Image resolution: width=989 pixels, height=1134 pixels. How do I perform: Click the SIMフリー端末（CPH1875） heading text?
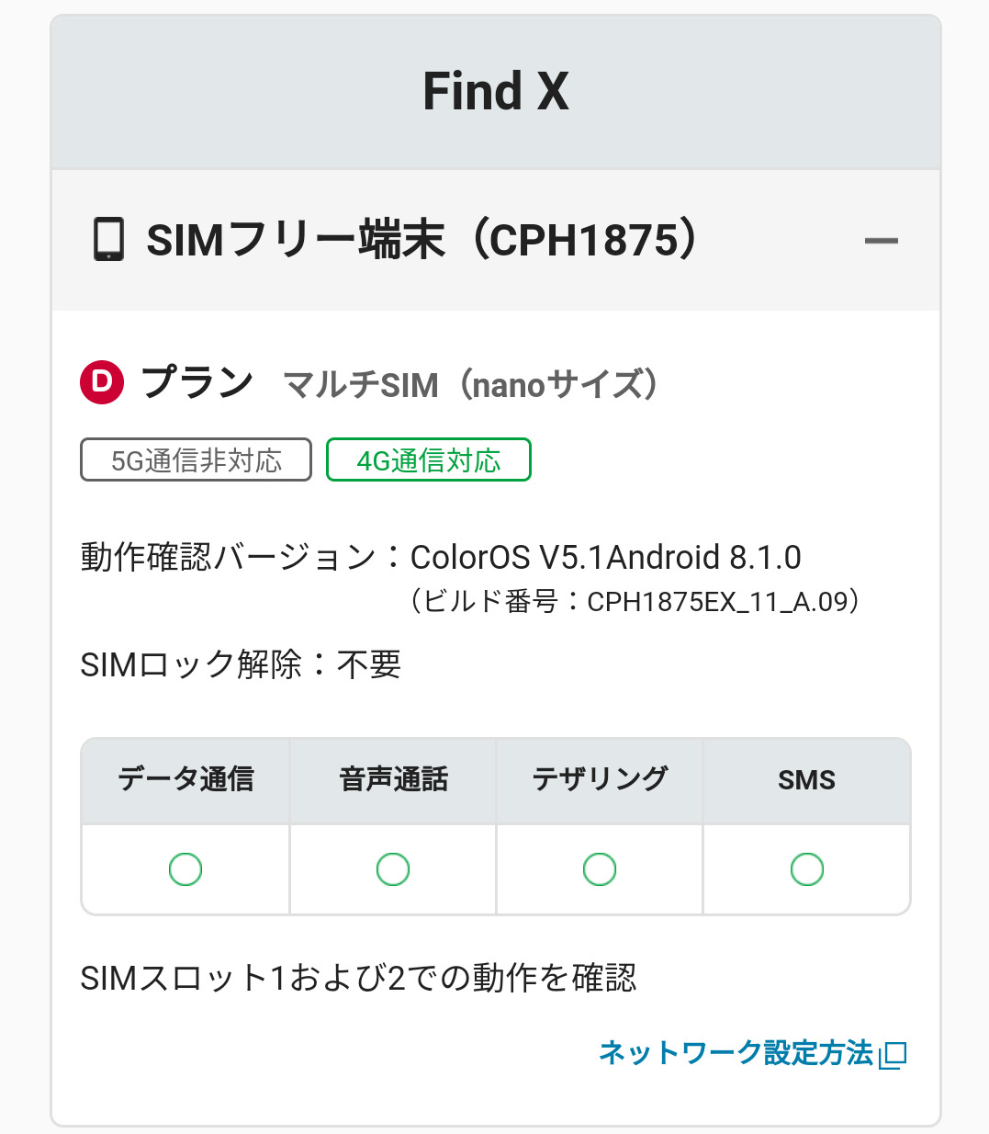coord(422,240)
